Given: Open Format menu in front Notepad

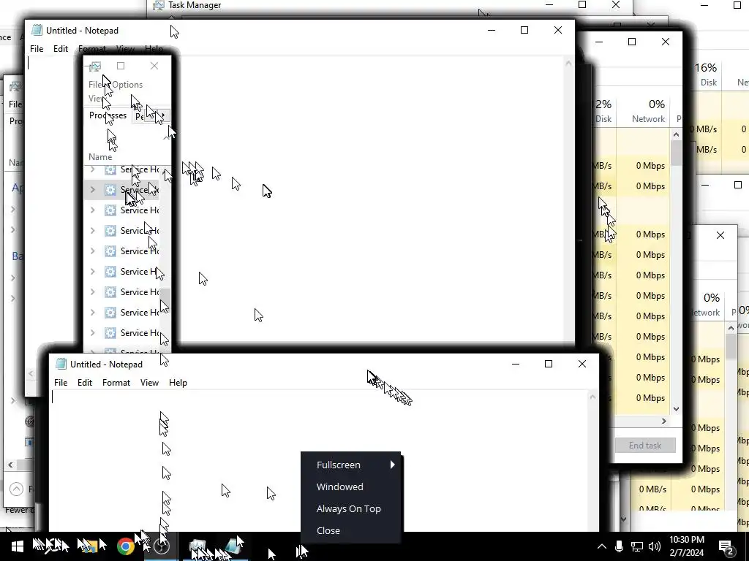Looking at the screenshot, I should [116, 383].
